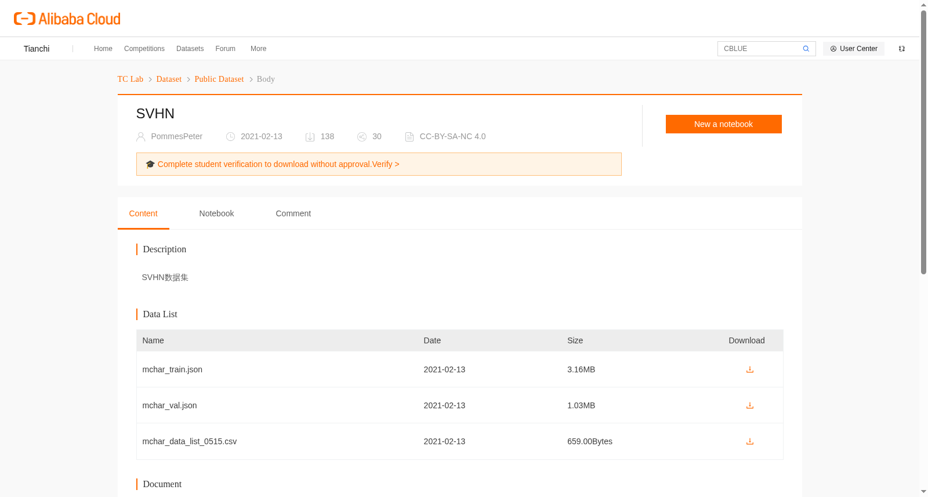This screenshot has width=928, height=497.
Task: Download mchar_val.json file
Action: tap(749, 405)
